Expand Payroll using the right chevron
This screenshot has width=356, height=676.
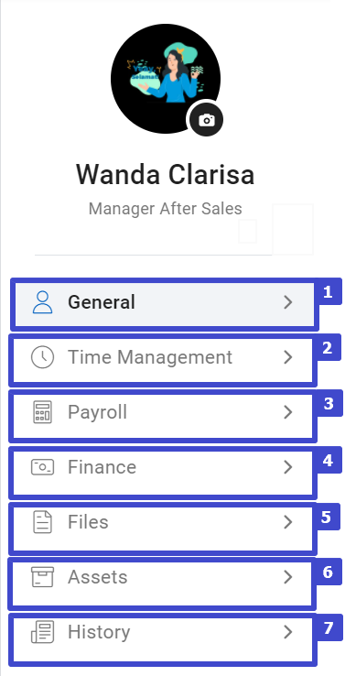click(288, 412)
